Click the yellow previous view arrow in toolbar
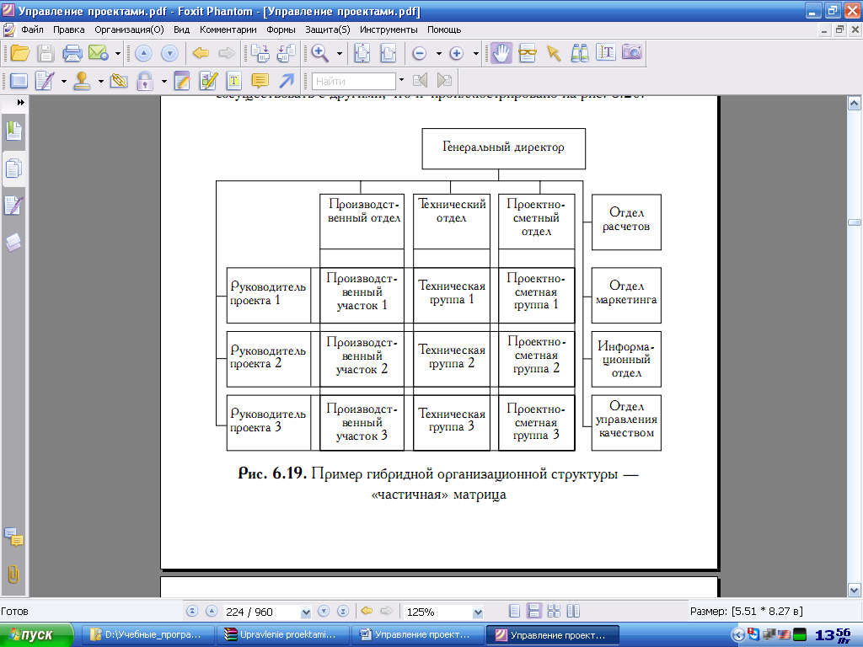863x647 pixels. pyautogui.click(x=201, y=53)
